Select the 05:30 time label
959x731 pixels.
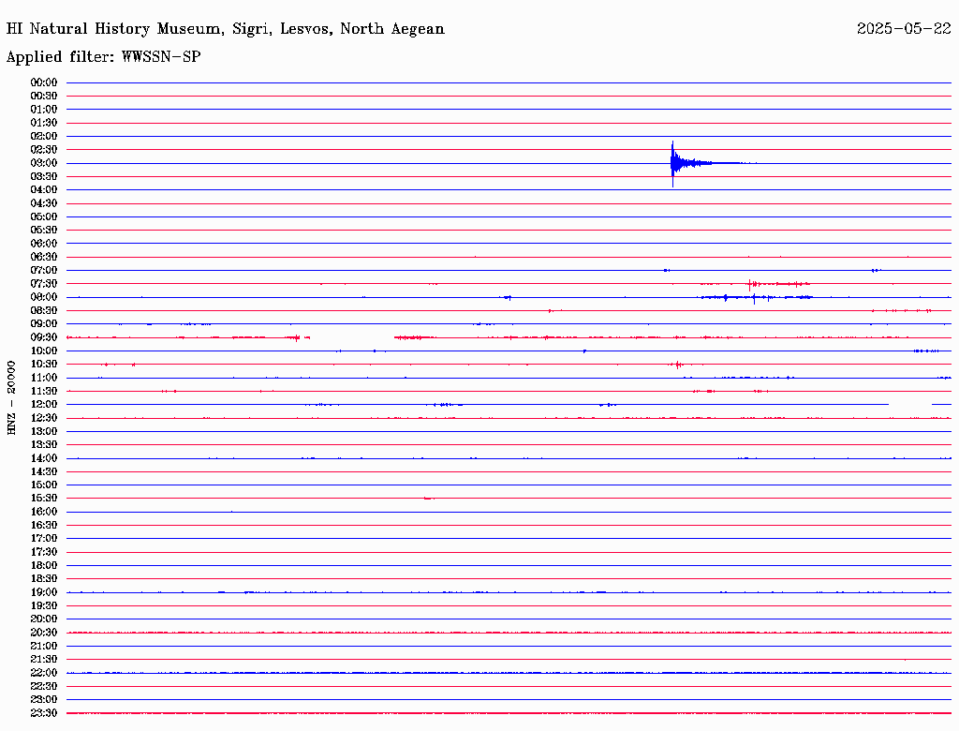click(44, 231)
